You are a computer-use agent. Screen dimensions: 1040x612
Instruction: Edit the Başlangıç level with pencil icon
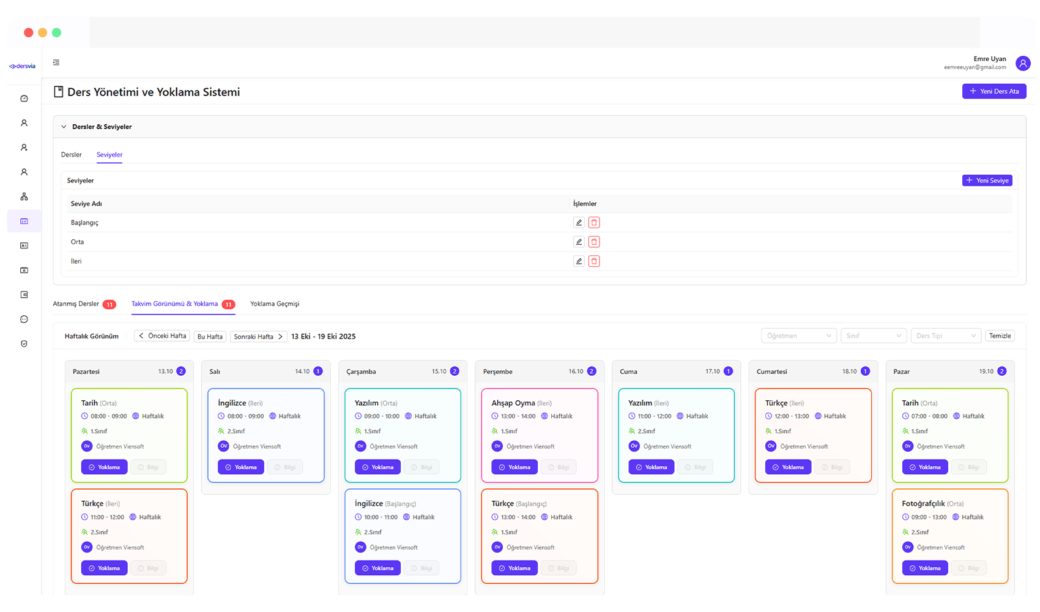click(x=579, y=223)
